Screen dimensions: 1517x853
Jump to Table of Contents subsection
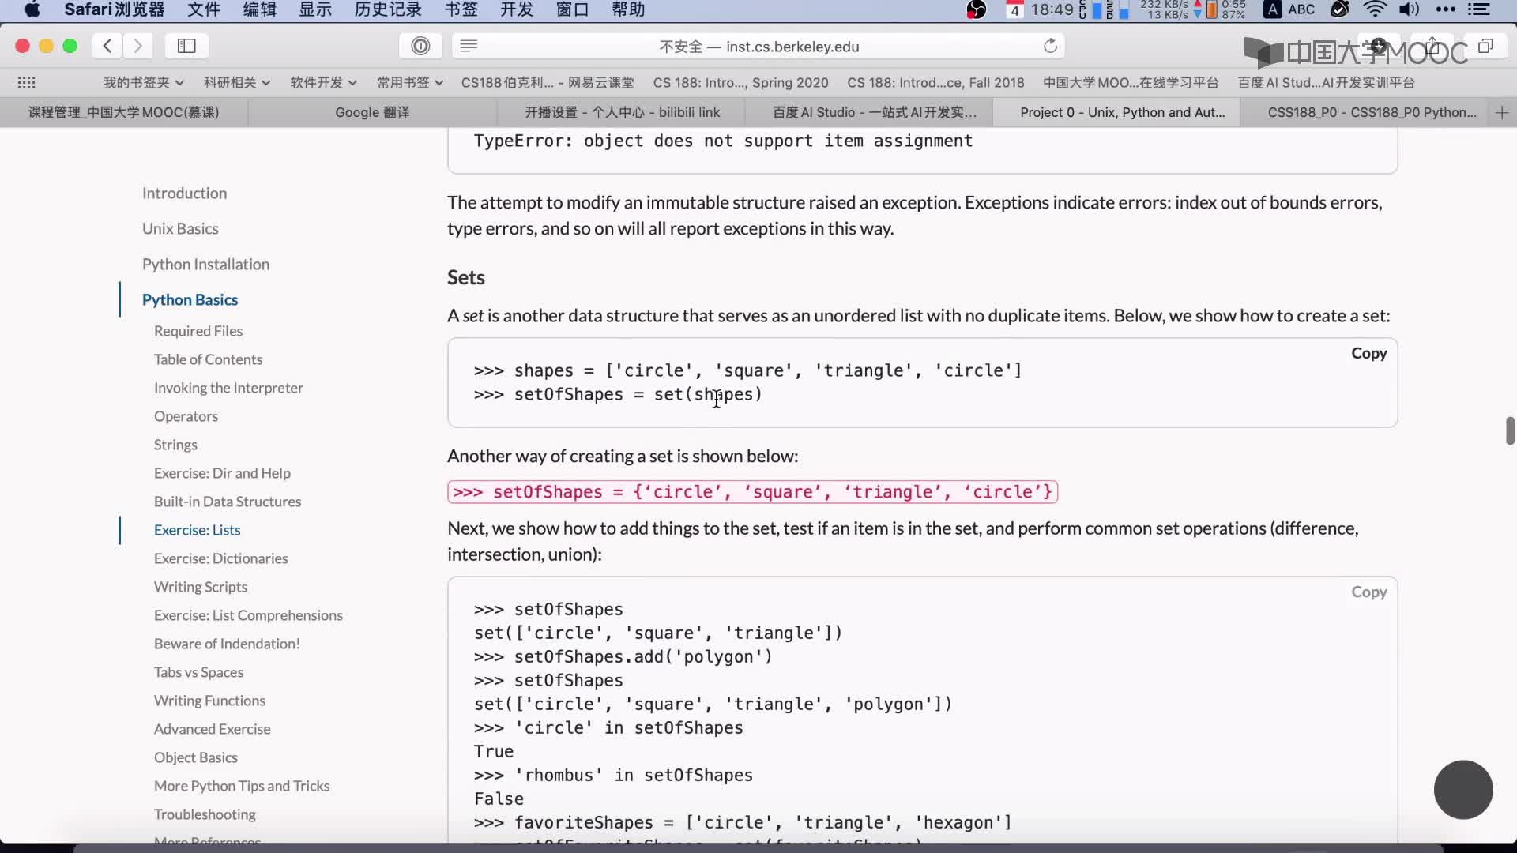pyautogui.click(x=208, y=359)
